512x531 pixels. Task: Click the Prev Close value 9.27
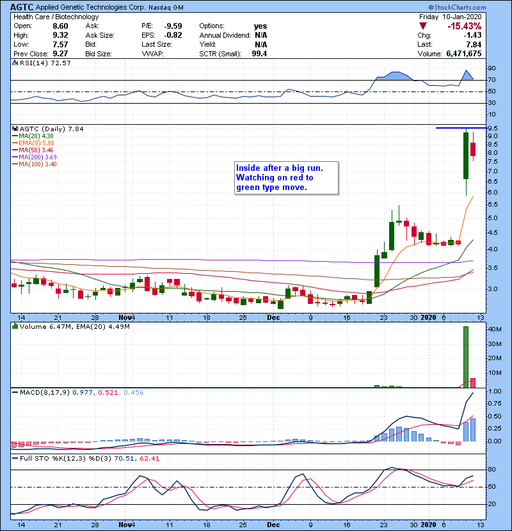click(60, 54)
